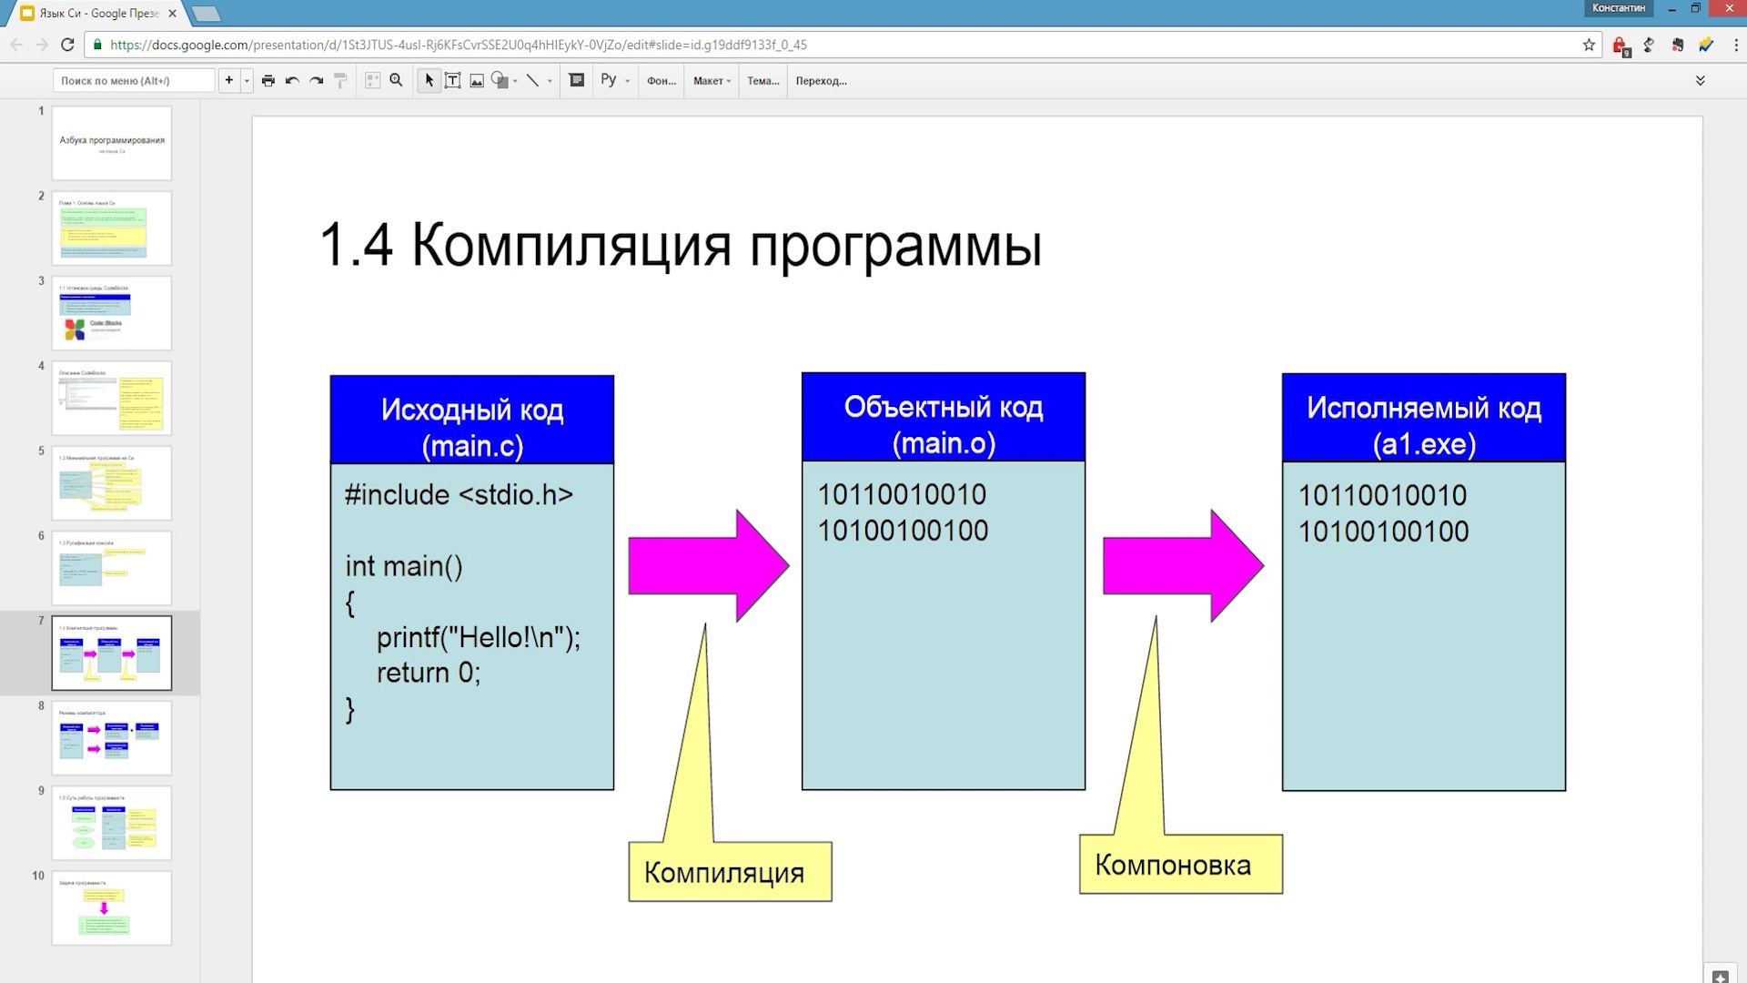Click the return 0; code line

[429, 673]
